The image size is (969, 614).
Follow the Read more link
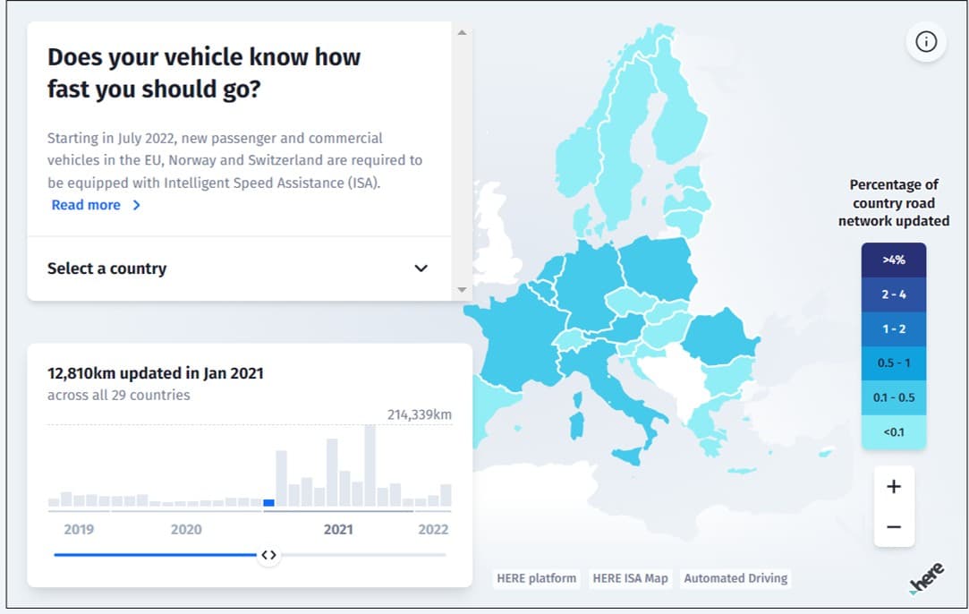click(86, 205)
